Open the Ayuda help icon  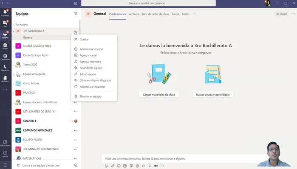tap(5, 154)
